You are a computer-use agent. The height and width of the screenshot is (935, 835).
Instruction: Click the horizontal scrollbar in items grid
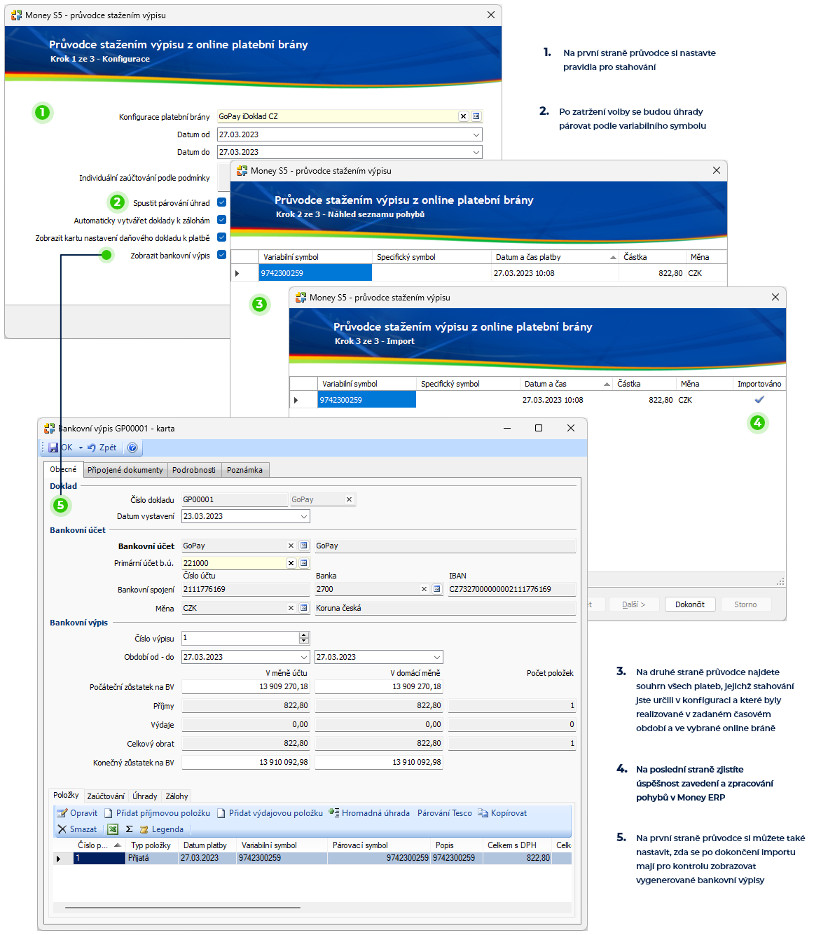tap(183, 908)
